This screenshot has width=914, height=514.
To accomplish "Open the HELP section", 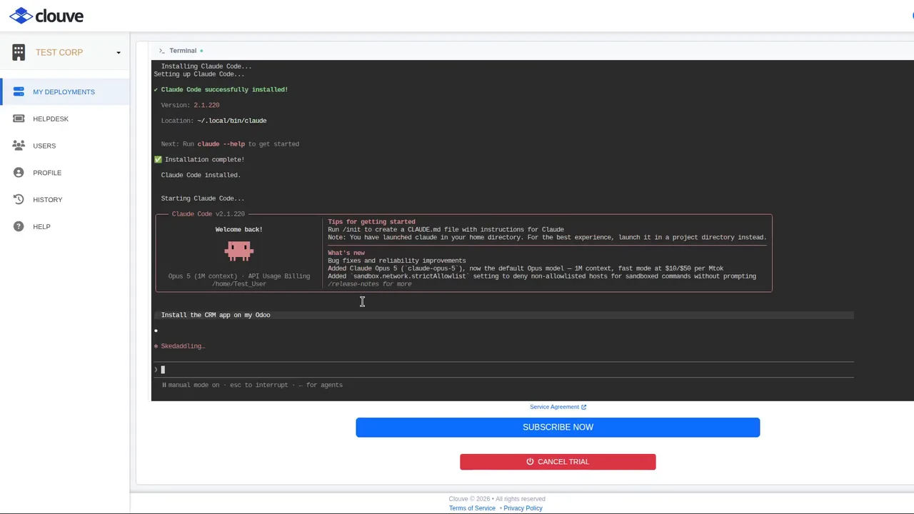I will tap(41, 227).
